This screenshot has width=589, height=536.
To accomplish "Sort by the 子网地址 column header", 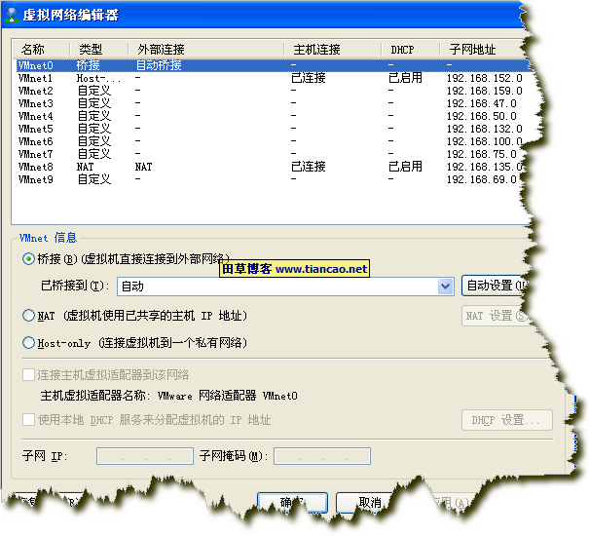I will (x=483, y=49).
